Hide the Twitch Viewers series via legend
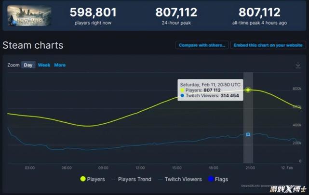The height and width of the screenshot is (195, 309). [x=183, y=179]
